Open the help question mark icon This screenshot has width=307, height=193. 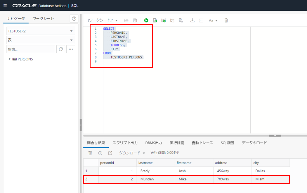[74, 19]
